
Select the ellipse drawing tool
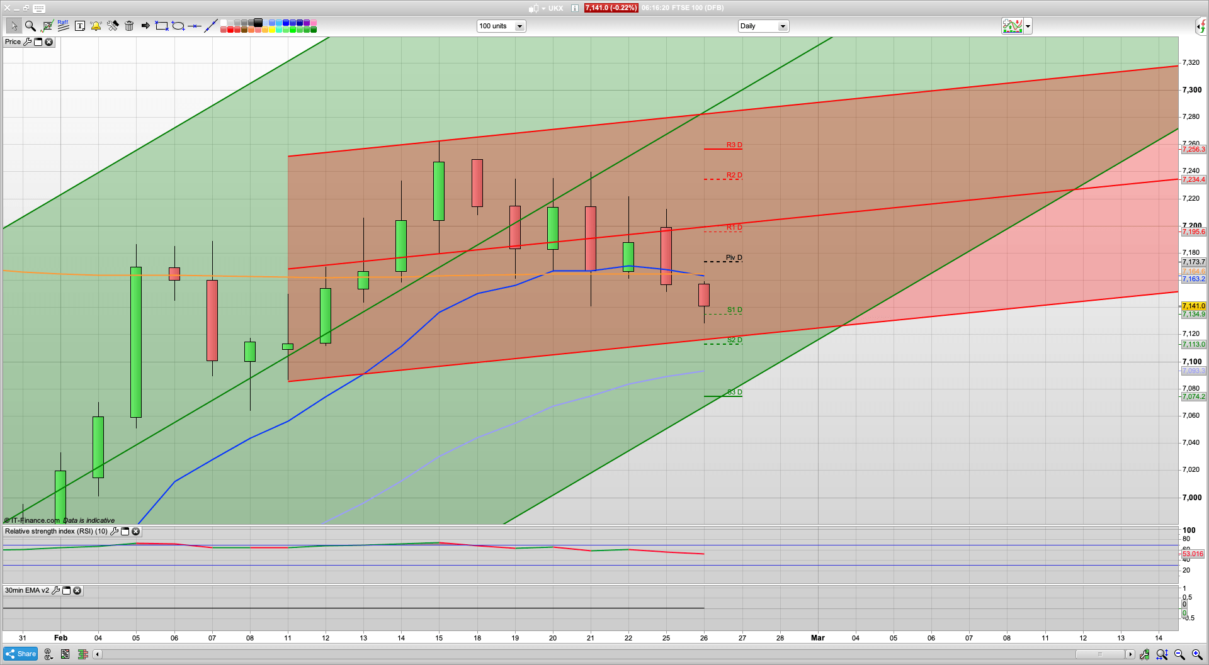(178, 26)
